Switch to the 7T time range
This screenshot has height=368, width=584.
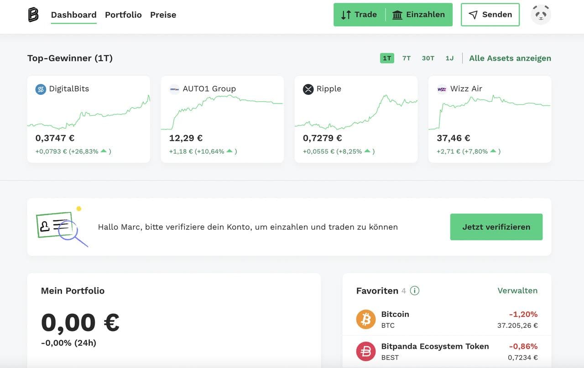coord(406,58)
